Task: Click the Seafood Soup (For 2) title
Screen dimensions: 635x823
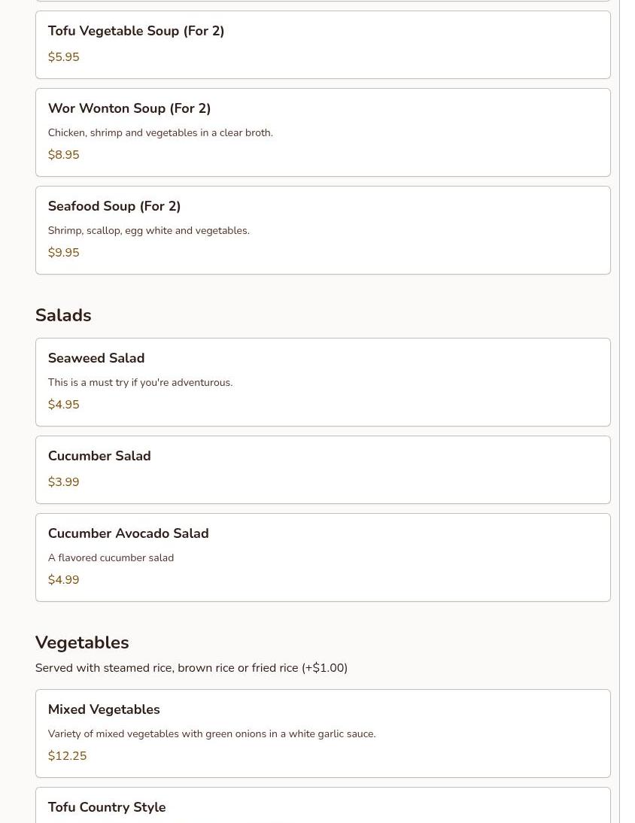Action: point(114,206)
